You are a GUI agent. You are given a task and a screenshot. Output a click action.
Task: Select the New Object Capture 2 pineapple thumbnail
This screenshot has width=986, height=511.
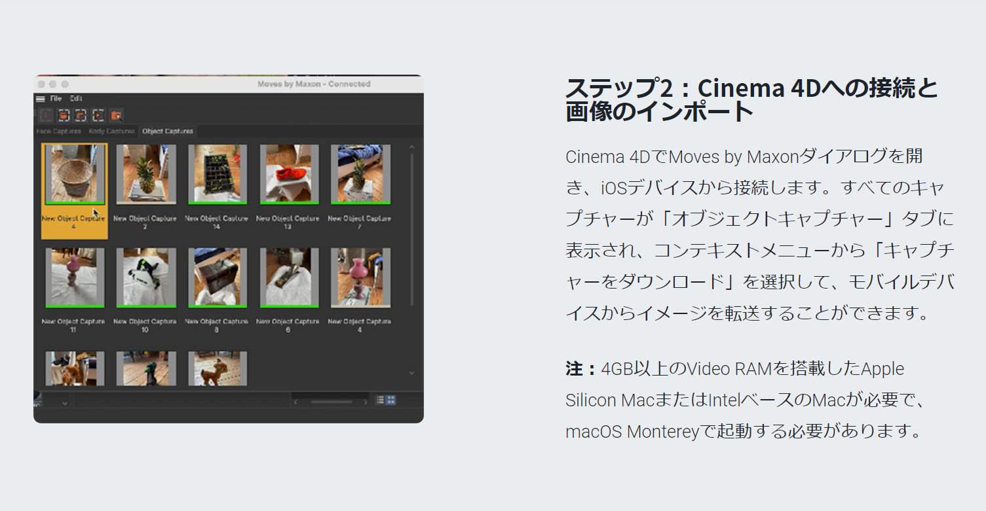[146, 175]
